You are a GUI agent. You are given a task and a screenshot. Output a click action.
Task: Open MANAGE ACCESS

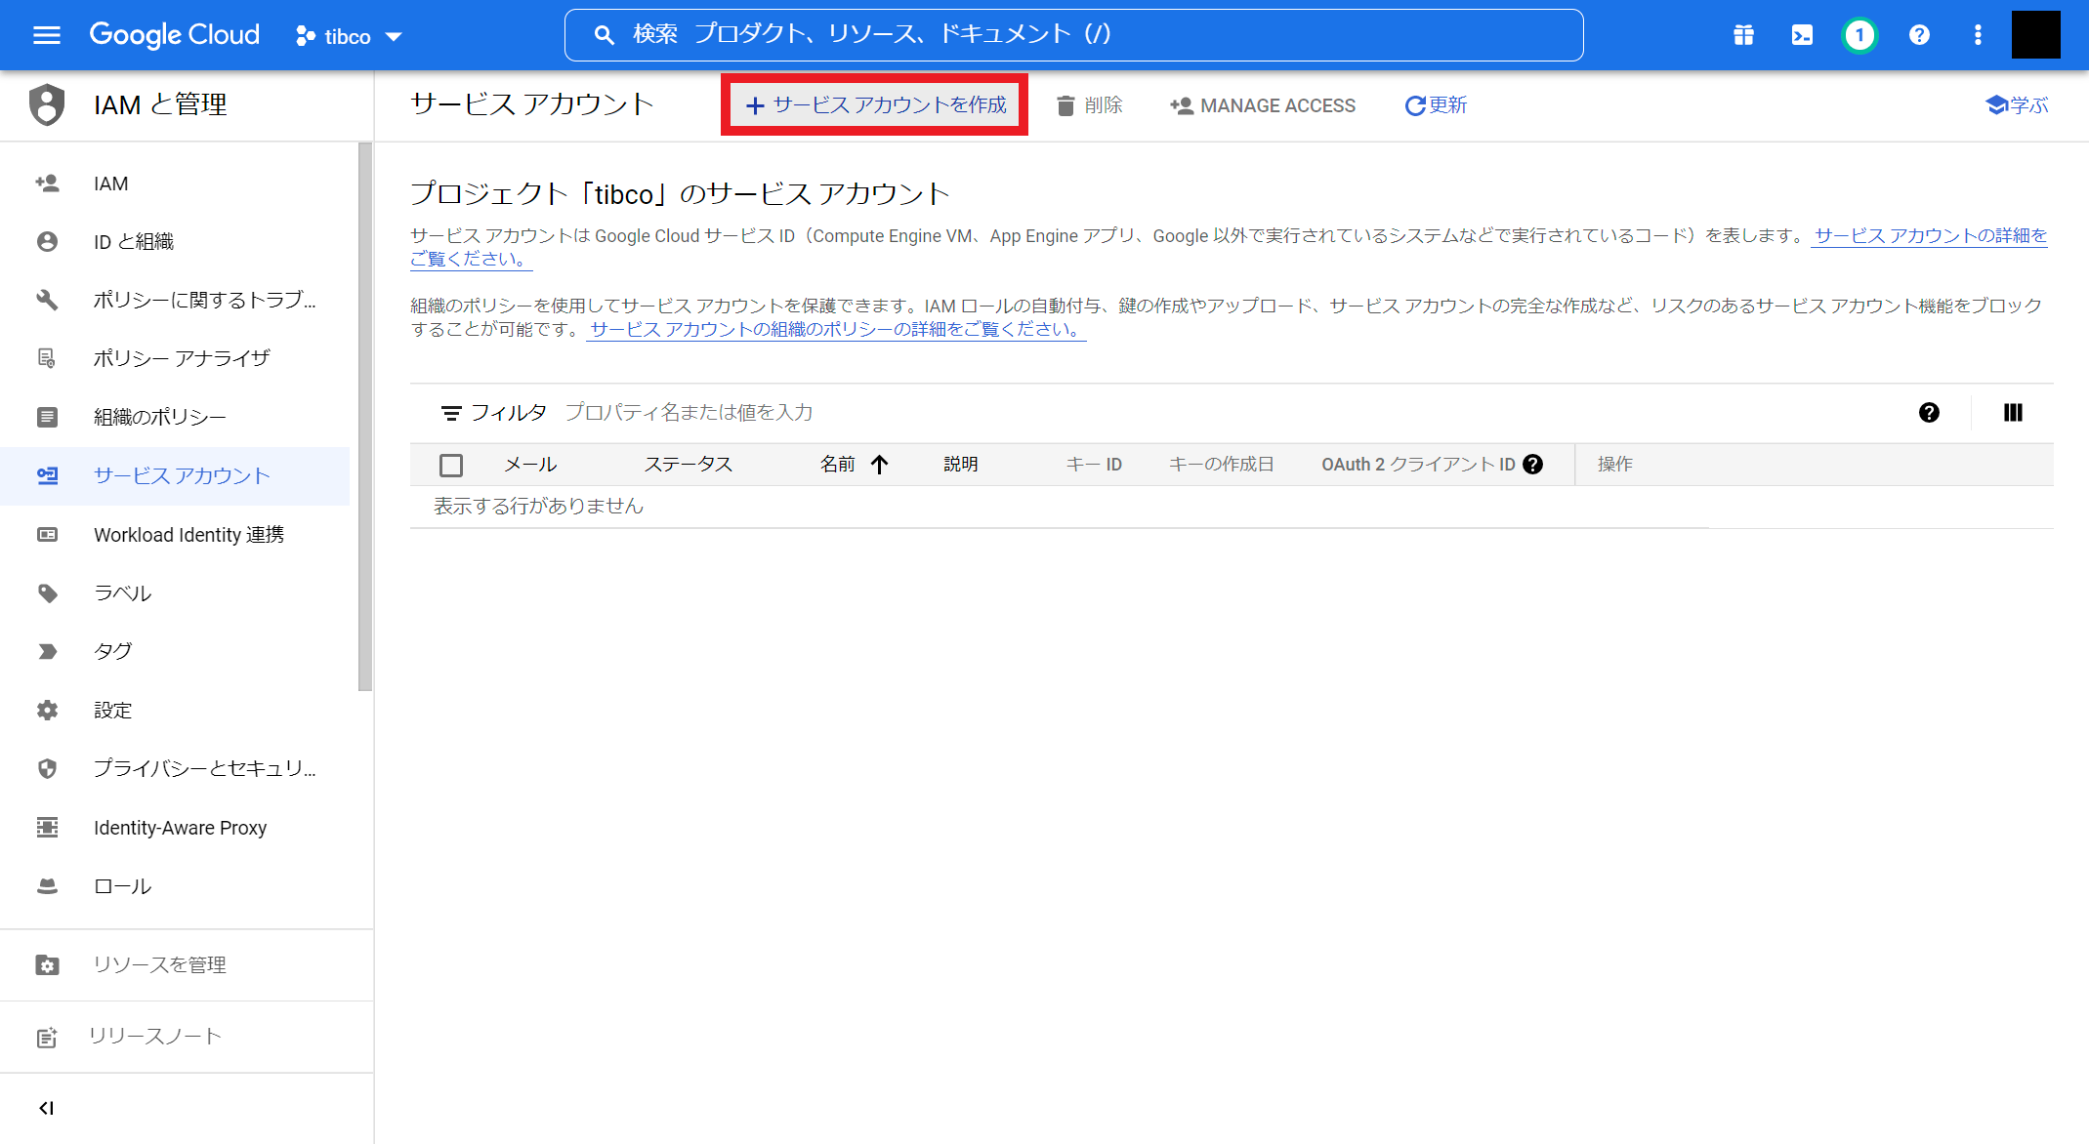pos(1262,105)
